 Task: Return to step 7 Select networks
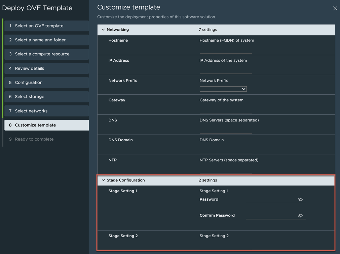coord(47,111)
